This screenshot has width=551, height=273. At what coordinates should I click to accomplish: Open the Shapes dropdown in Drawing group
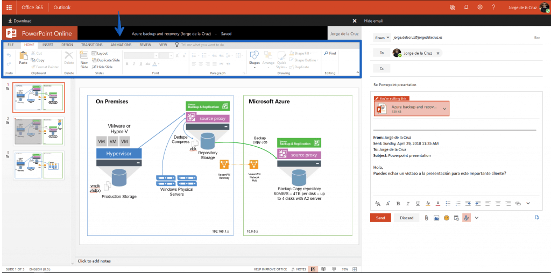point(254,59)
